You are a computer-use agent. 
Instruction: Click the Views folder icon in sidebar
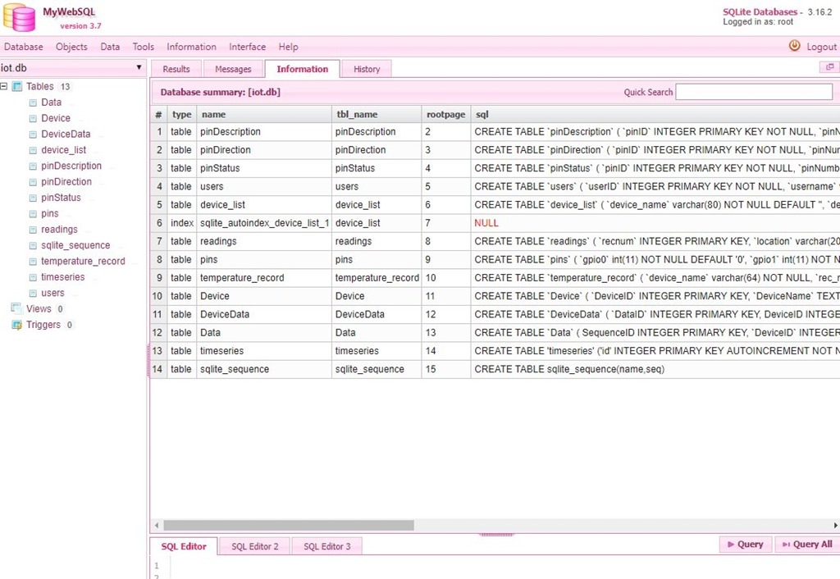pyautogui.click(x=16, y=309)
